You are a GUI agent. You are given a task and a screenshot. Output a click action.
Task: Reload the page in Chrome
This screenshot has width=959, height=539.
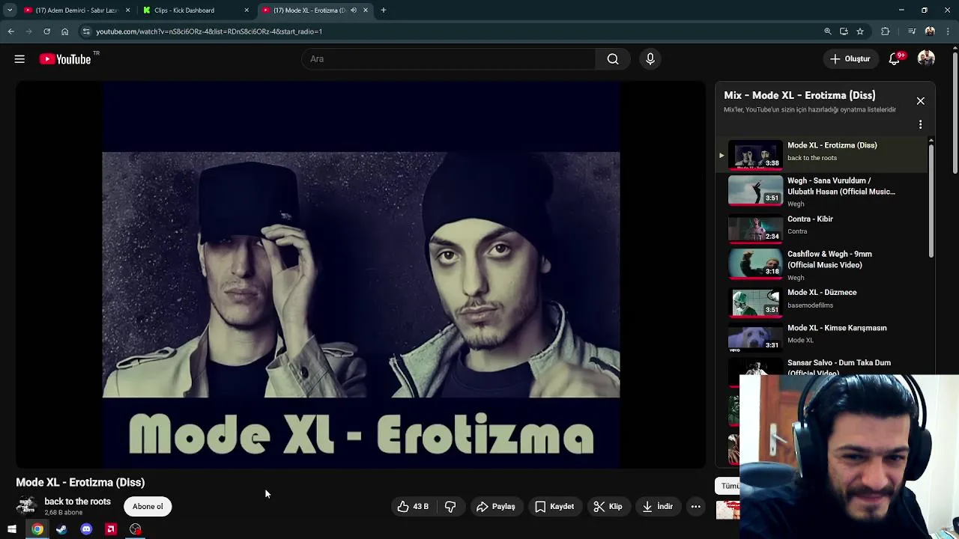[x=46, y=31]
